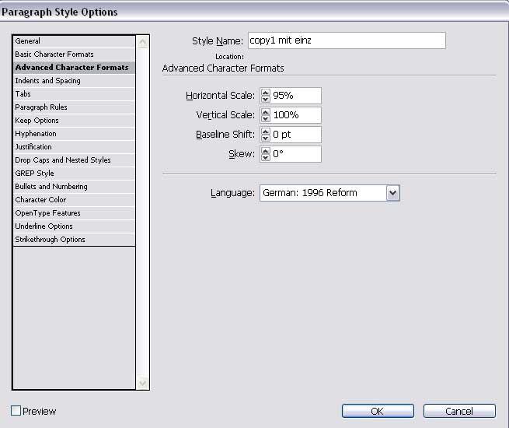Click the Vertical Scale value field
The height and width of the screenshot is (428, 509).
coord(296,115)
